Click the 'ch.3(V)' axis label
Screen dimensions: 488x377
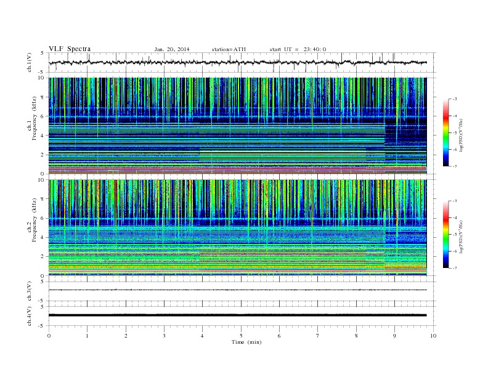pyautogui.click(x=29, y=291)
